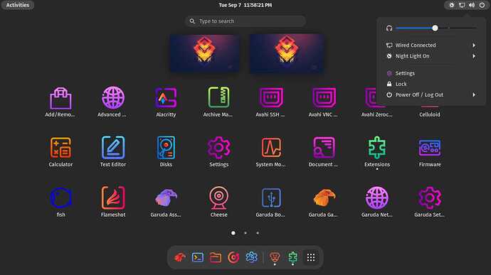Click the Wired Connected menu entry
The image size is (491, 275).
431,45
